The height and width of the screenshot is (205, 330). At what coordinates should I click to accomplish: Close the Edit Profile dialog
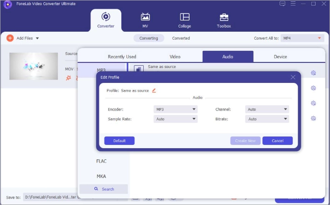293,77
